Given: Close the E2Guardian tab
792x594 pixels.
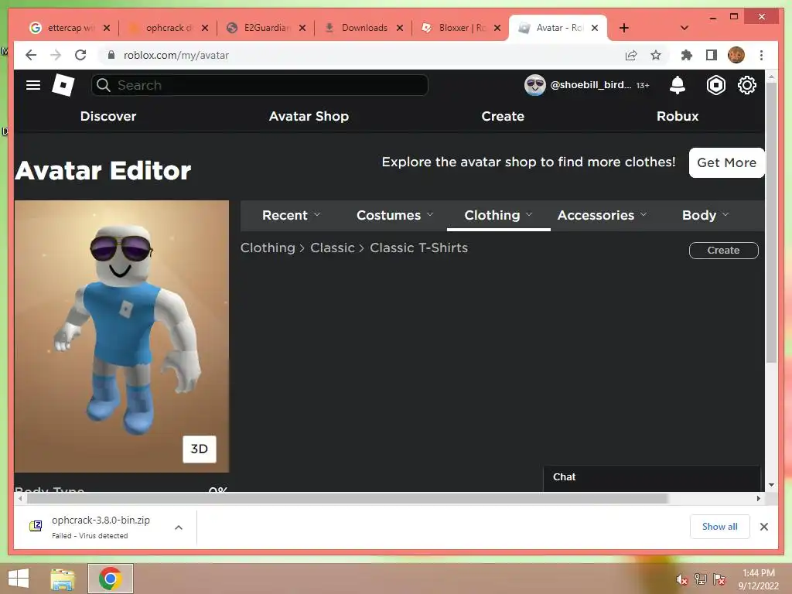Looking at the screenshot, I should (302, 28).
